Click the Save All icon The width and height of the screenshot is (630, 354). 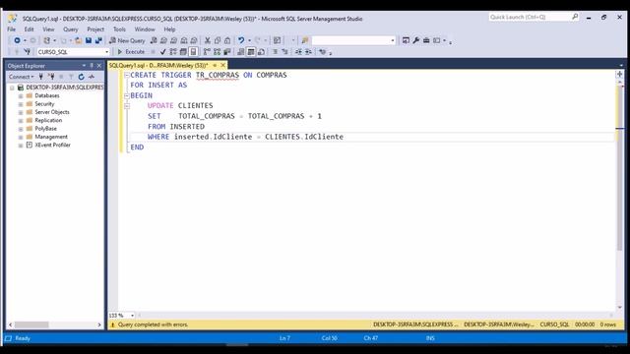[x=98, y=40]
